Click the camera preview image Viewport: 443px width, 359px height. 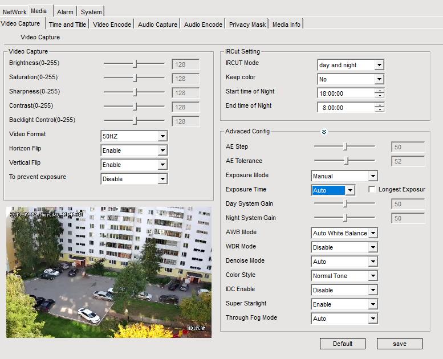(x=108, y=272)
